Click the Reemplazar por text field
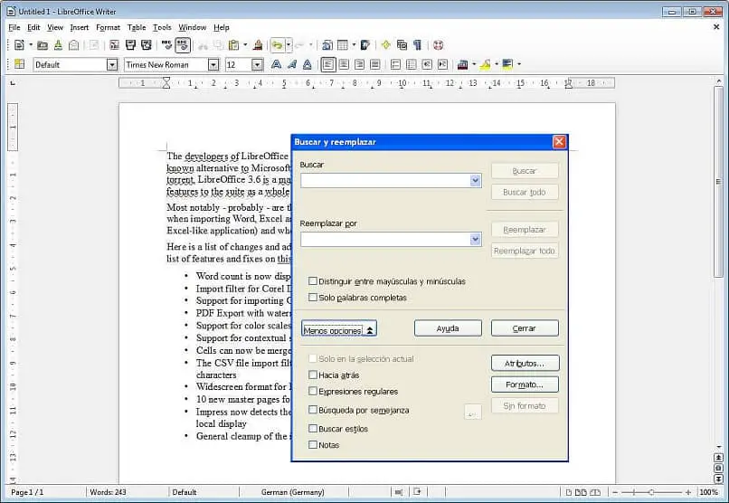The image size is (729, 503). click(x=385, y=240)
